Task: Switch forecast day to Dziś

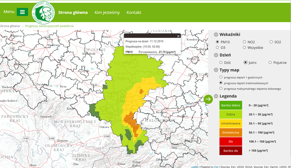Action: [221, 62]
